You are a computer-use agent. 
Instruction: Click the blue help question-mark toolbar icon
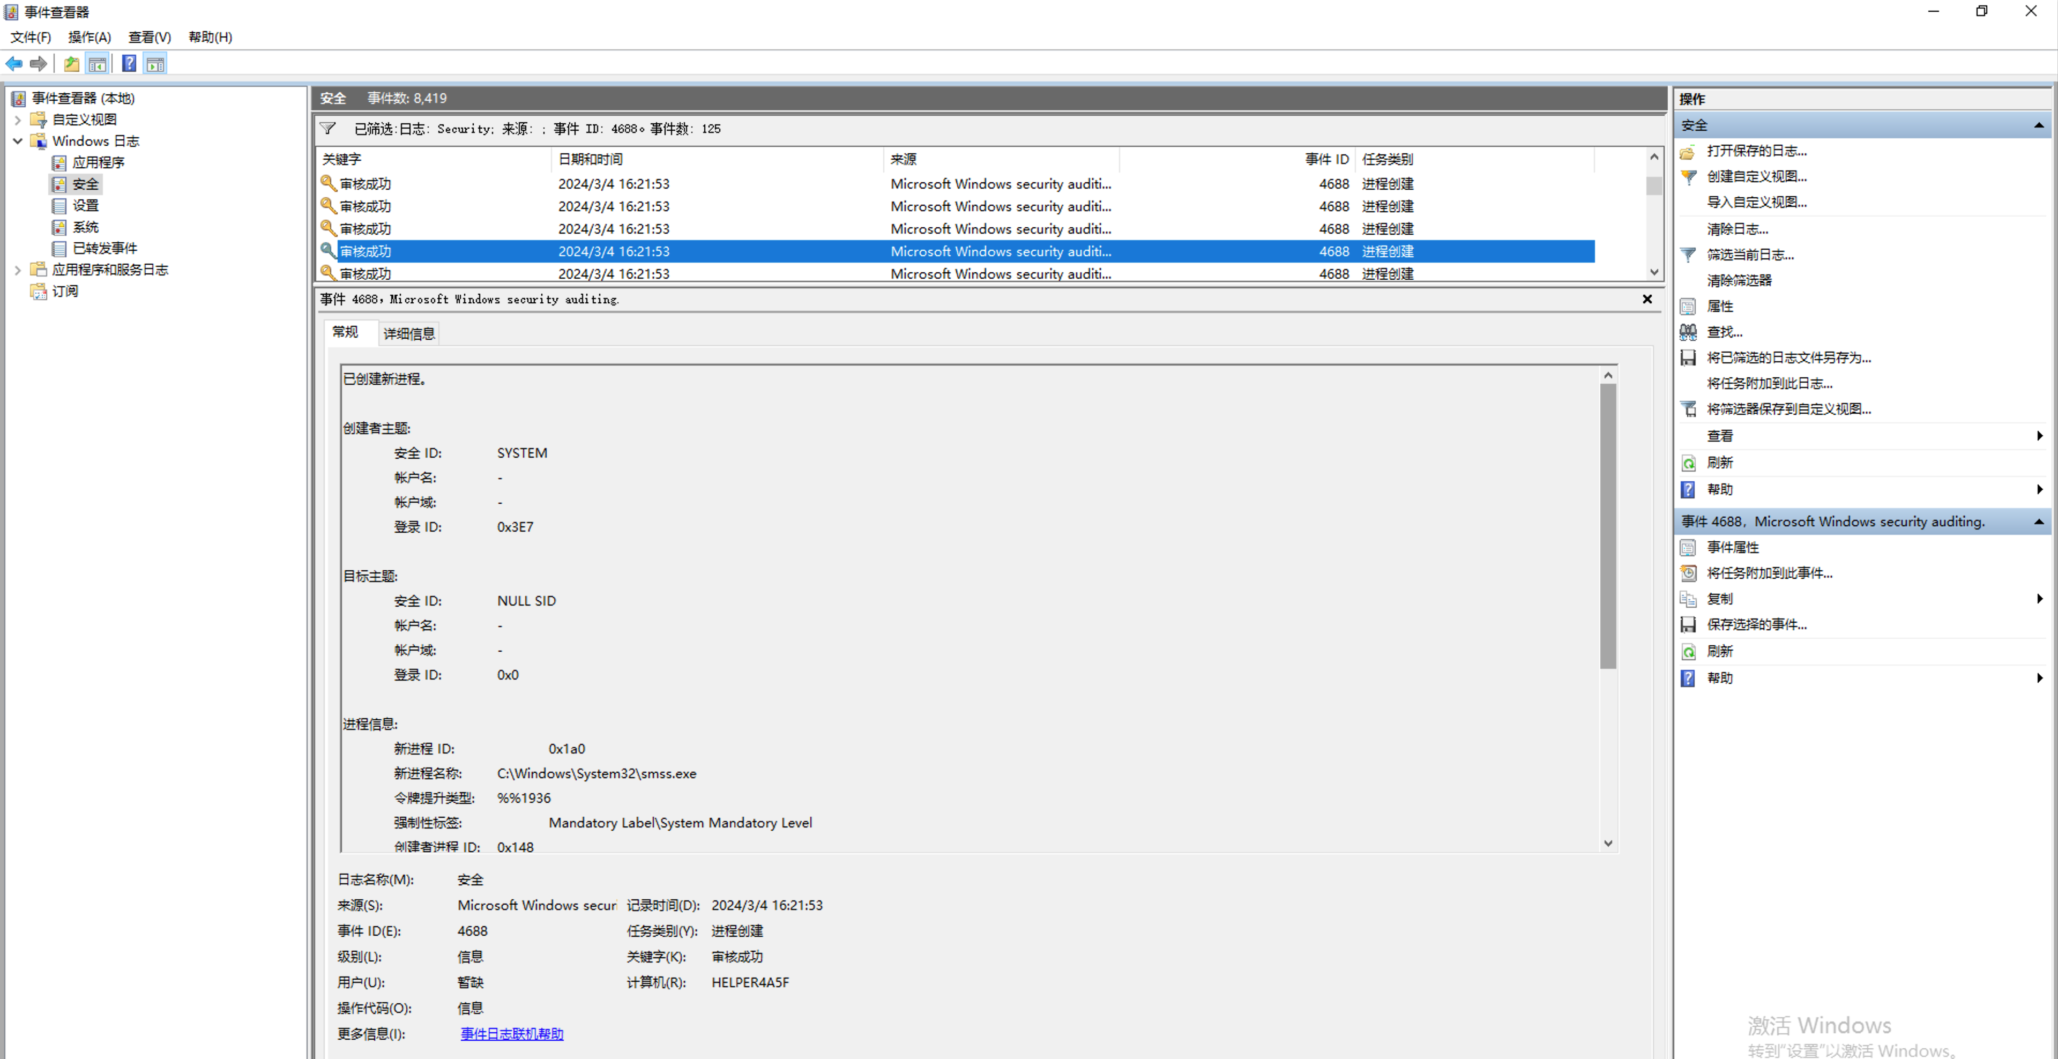coord(129,64)
